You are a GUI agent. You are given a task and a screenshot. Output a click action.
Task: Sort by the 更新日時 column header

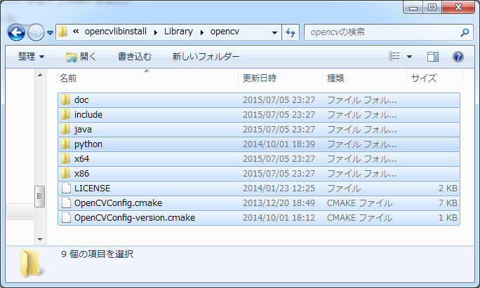coord(260,78)
